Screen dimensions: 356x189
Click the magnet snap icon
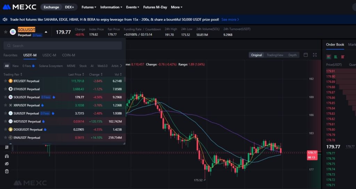click(7, 156)
